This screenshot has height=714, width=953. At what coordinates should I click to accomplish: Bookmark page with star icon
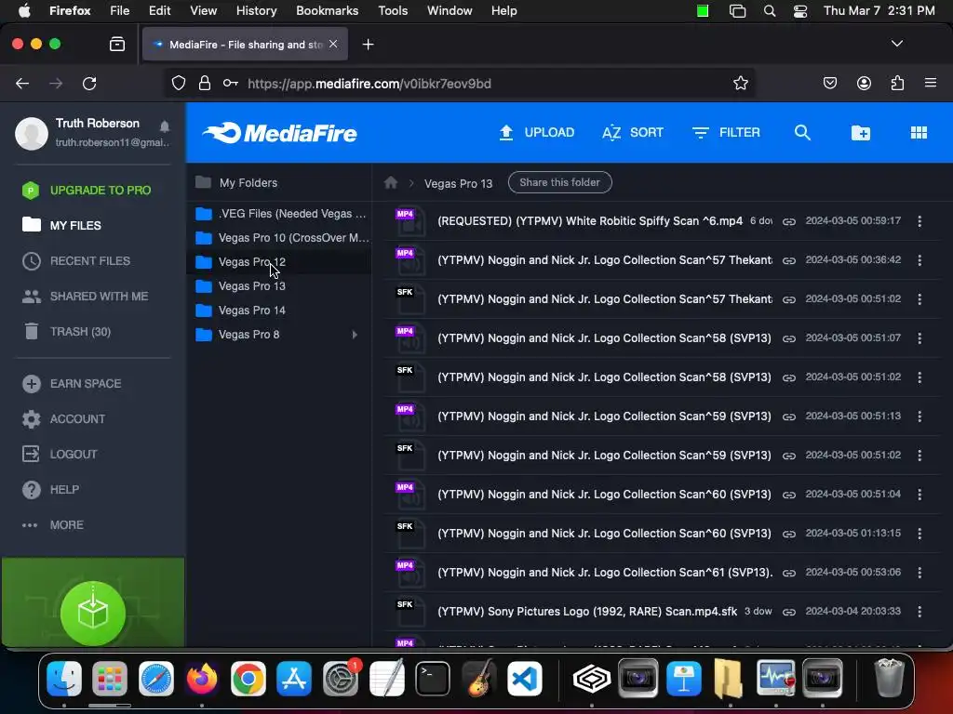click(740, 83)
